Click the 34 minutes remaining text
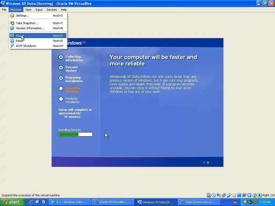 tap(72, 117)
